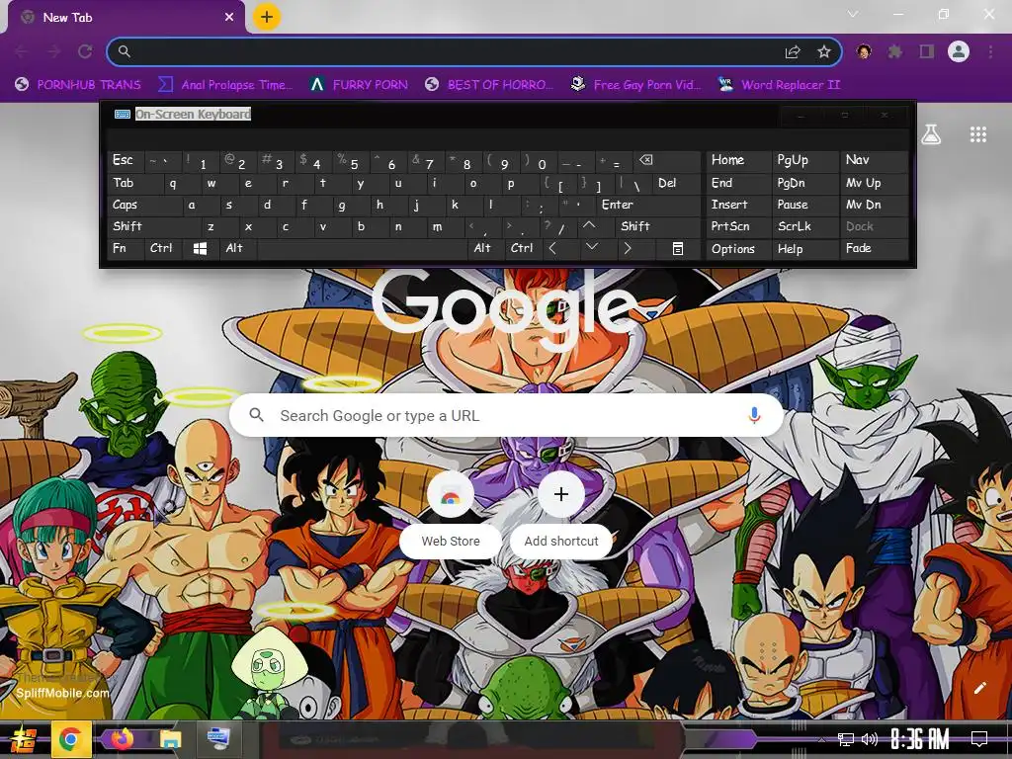The width and height of the screenshot is (1012, 759).
Task: Open the Word Replacer II bookmark
Action: coord(779,85)
